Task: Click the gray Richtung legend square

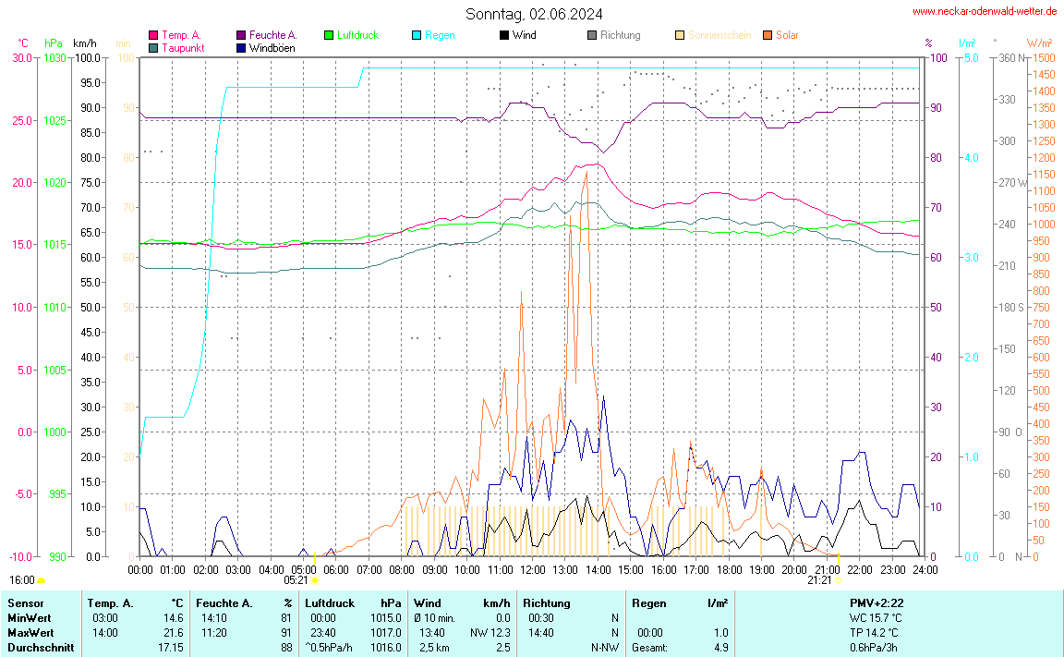Action: 592,35
